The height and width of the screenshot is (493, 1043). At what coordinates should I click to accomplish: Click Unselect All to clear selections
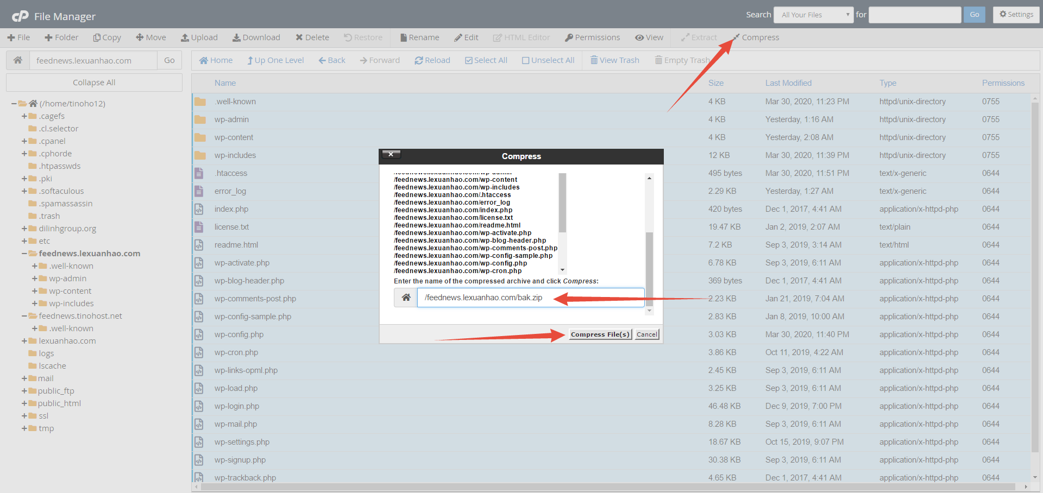click(x=548, y=60)
